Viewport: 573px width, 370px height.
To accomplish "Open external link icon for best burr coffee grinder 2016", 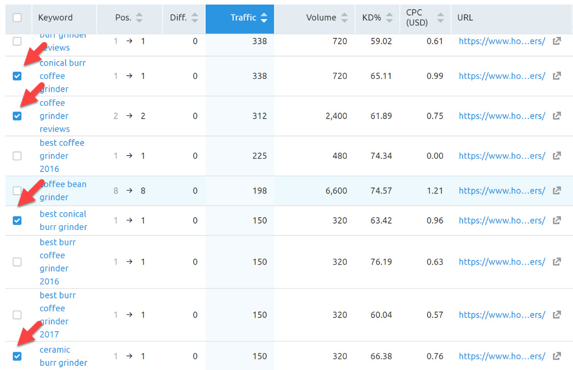I will tap(557, 262).
